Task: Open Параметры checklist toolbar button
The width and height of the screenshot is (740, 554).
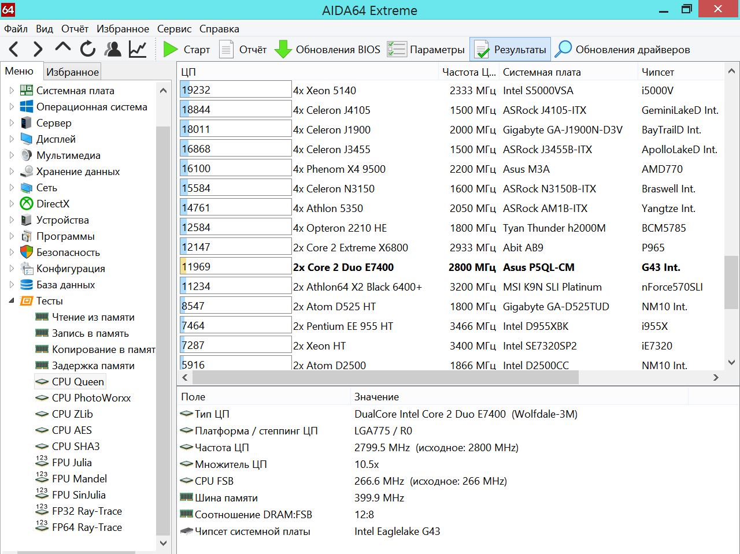Action: click(x=426, y=50)
